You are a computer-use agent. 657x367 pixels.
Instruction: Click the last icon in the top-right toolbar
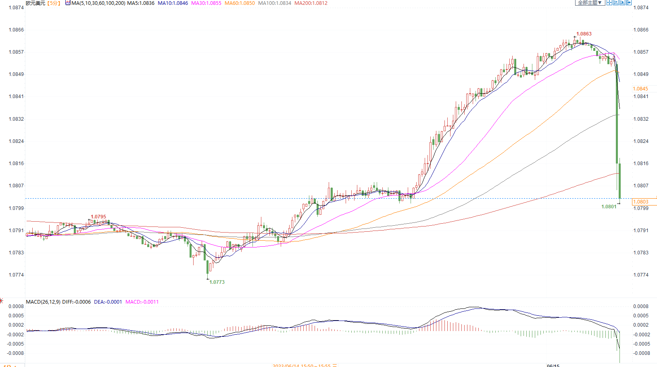pos(628,2)
